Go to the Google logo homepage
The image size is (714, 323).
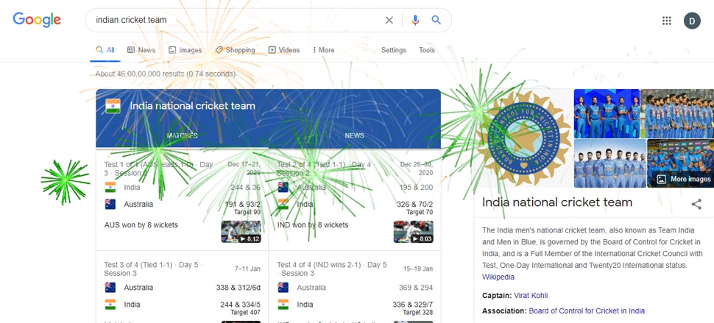click(37, 21)
